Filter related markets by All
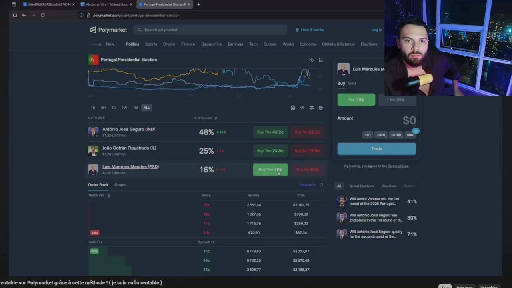This screenshot has height=288, width=512. pos(339,186)
